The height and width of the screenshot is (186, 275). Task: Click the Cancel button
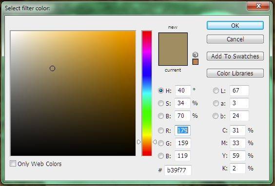(x=235, y=39)
